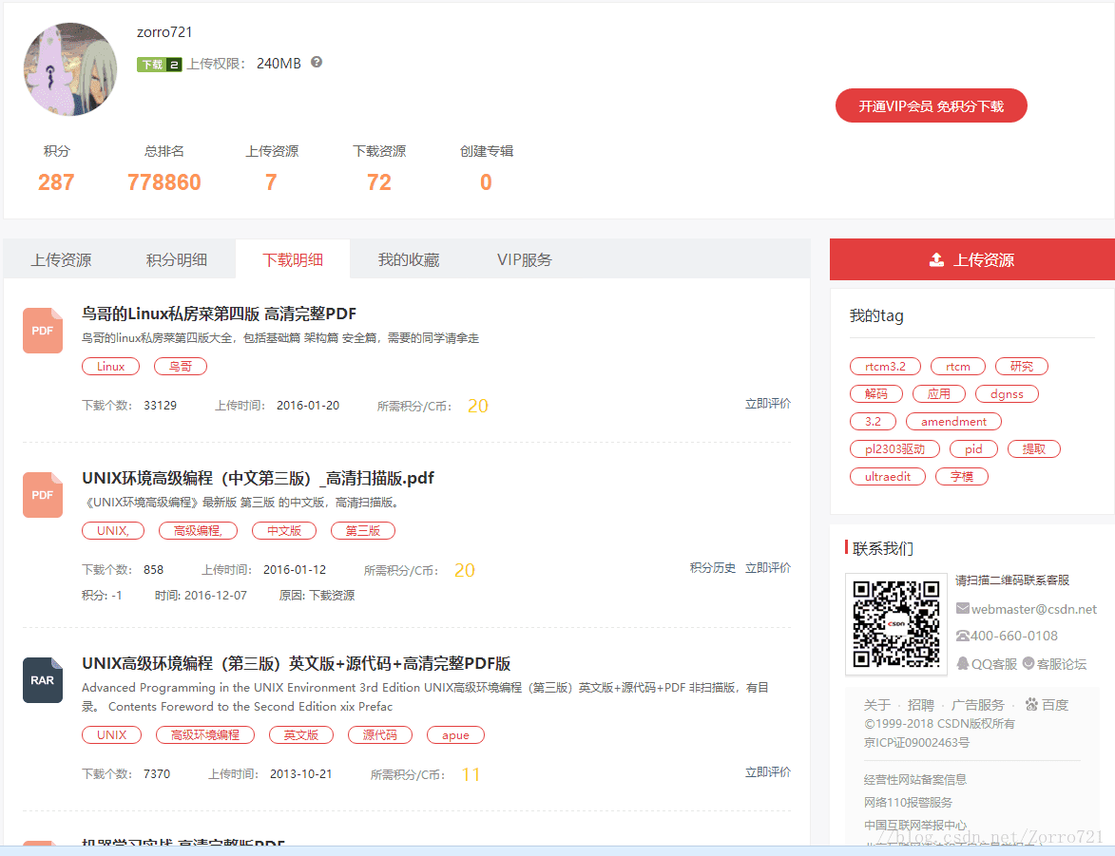Click the 提取 tag

coord(1034,449)
